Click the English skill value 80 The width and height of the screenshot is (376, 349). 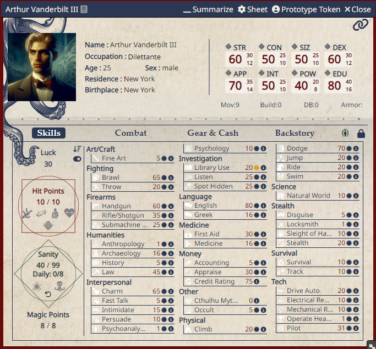click(x=249, y=206)
